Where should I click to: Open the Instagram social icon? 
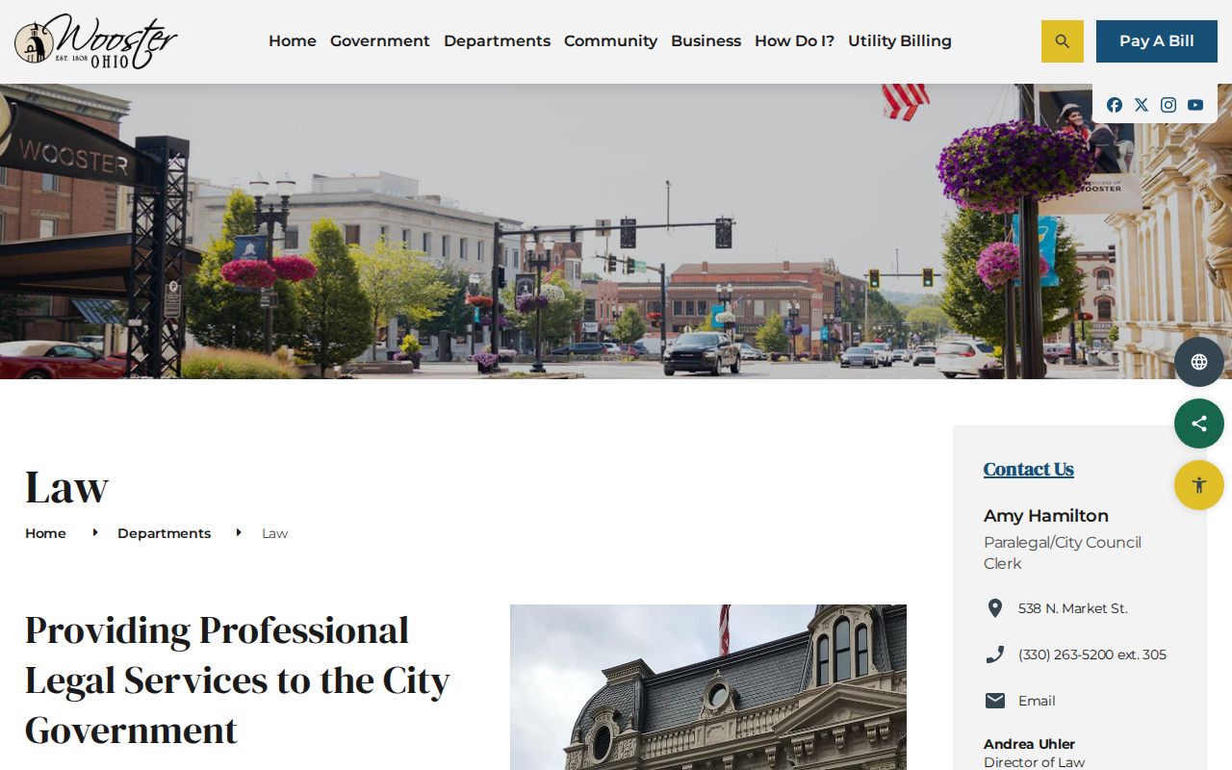coord(1168,105)
